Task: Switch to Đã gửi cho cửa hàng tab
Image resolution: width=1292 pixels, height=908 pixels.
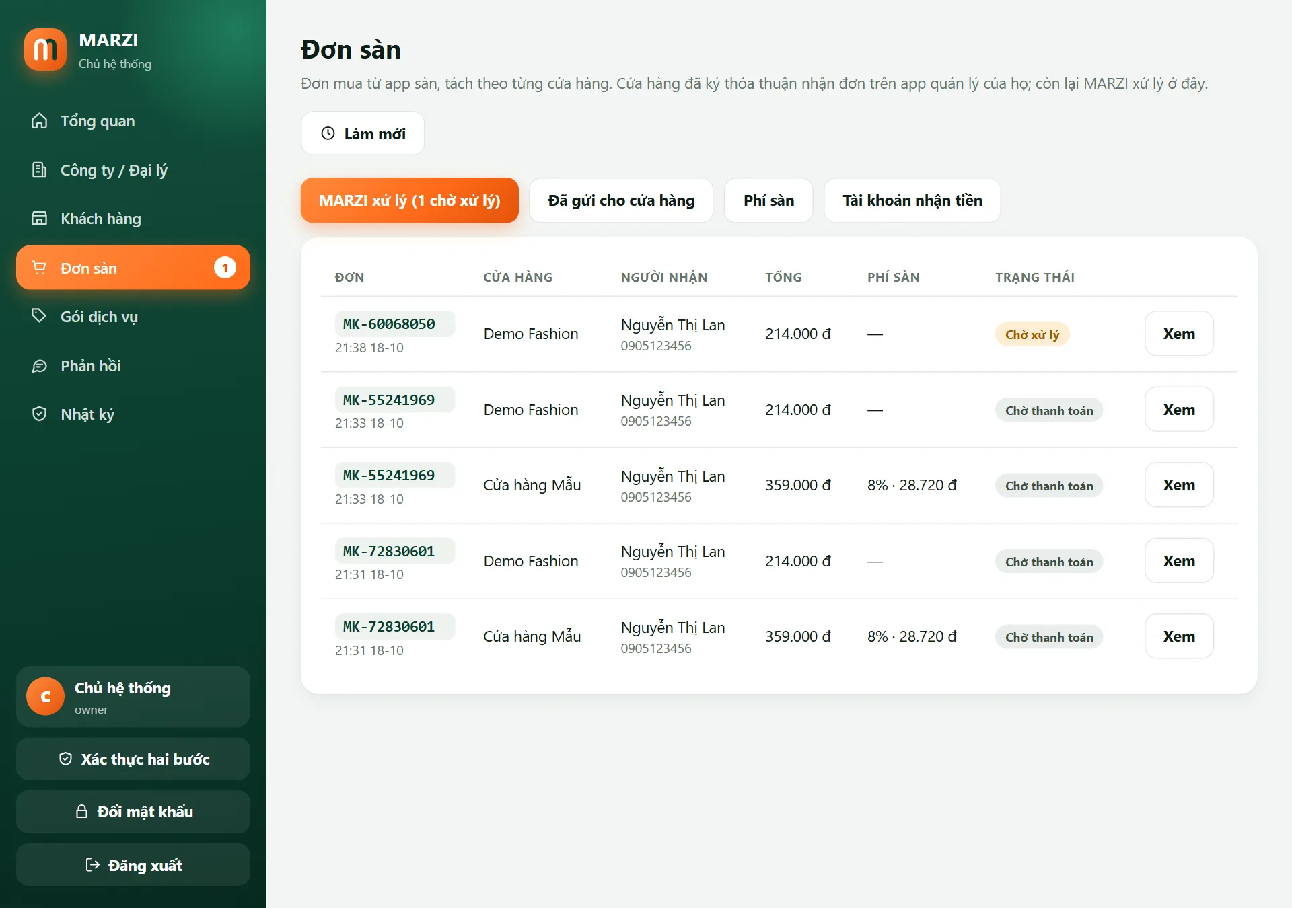Action: [621, 200]
